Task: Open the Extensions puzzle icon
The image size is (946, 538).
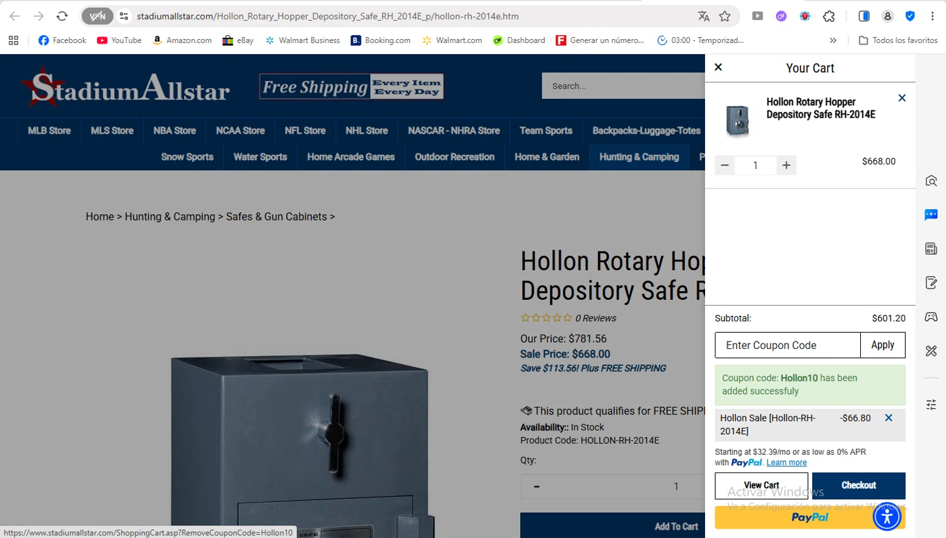Action: (x=829, y=16)
